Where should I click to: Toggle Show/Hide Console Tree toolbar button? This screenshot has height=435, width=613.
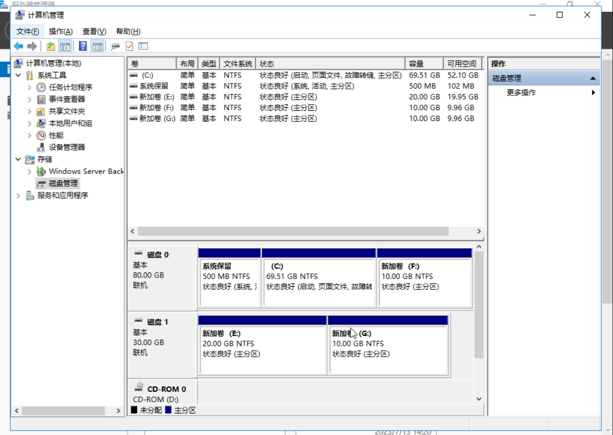pos(65,46)
